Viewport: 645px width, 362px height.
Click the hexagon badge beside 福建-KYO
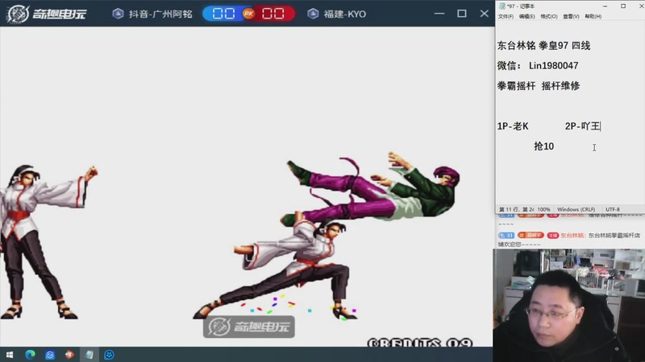point(313,14)
